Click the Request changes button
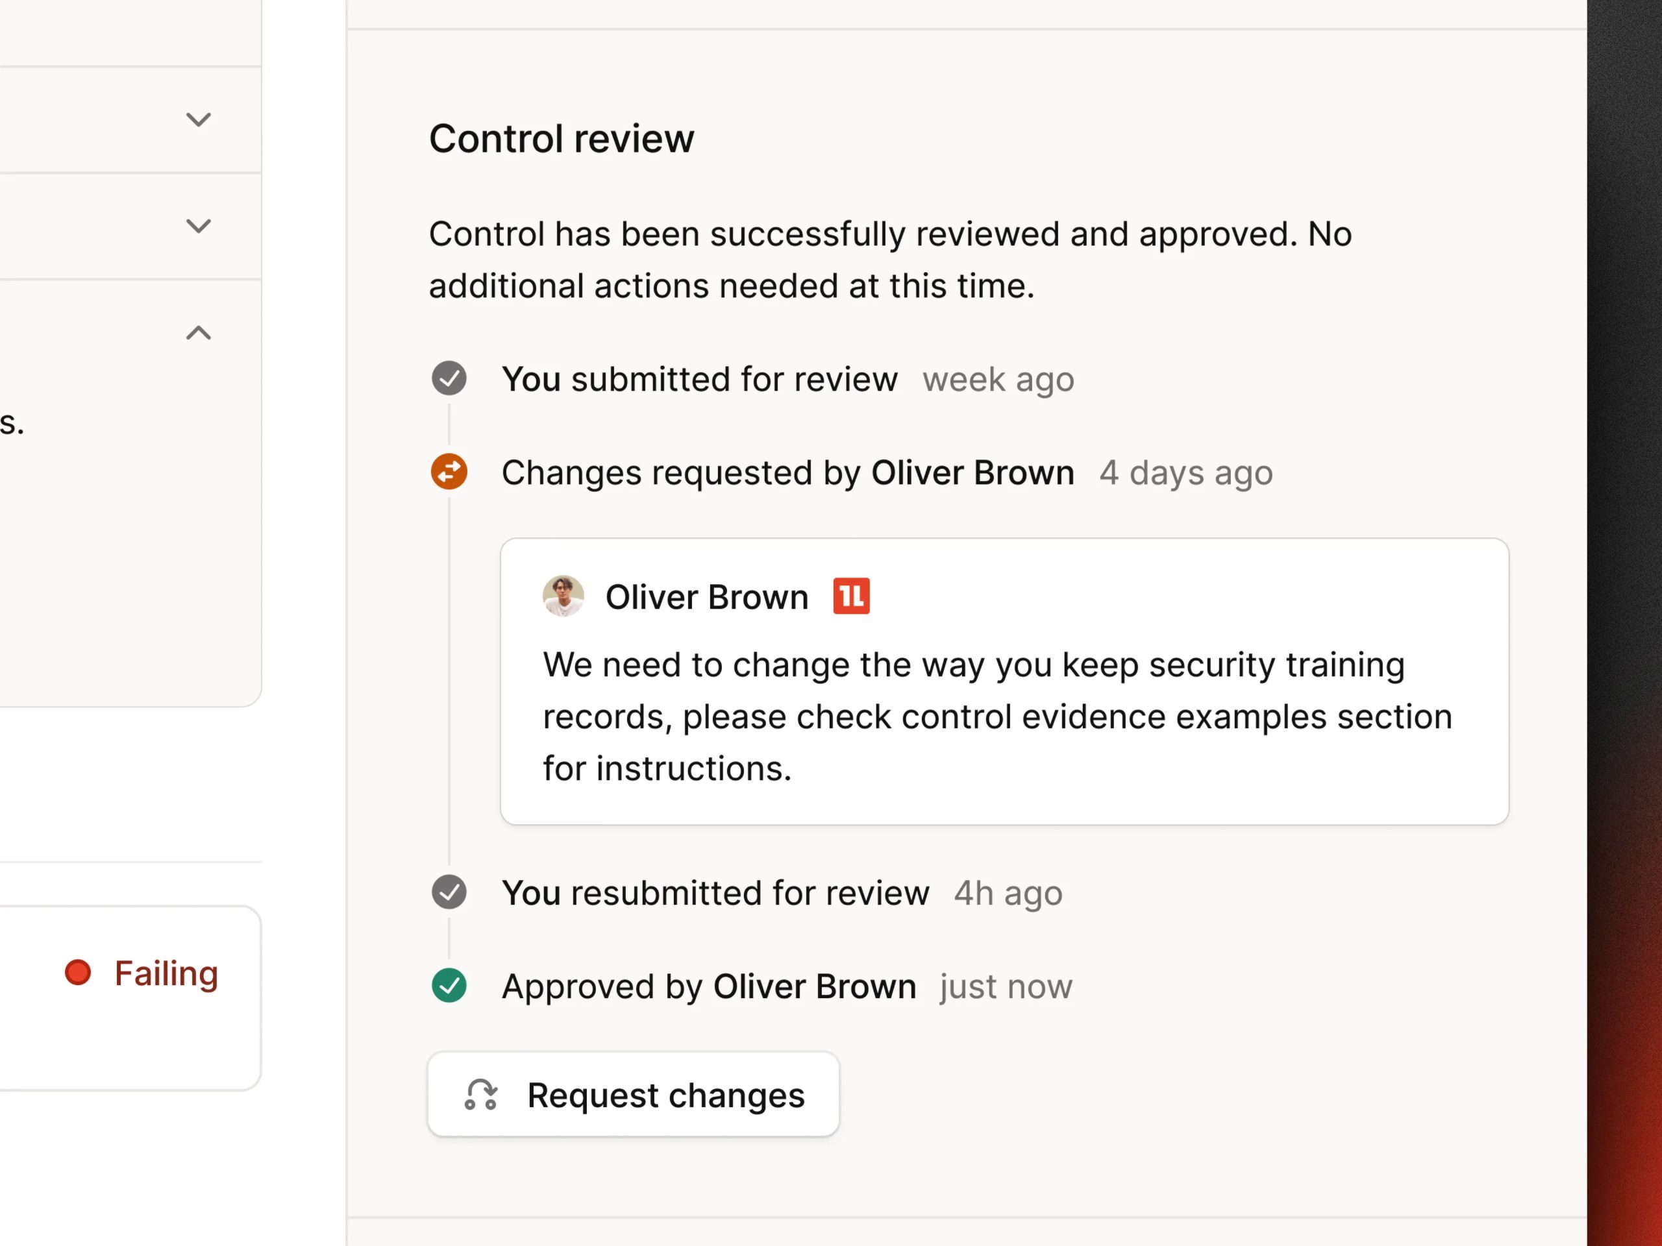This screenshot has width=1662, height=1246. point(634,1094)
